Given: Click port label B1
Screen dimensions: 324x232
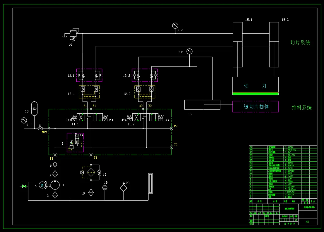Looking at the screenshot, I should coord(94,106).
